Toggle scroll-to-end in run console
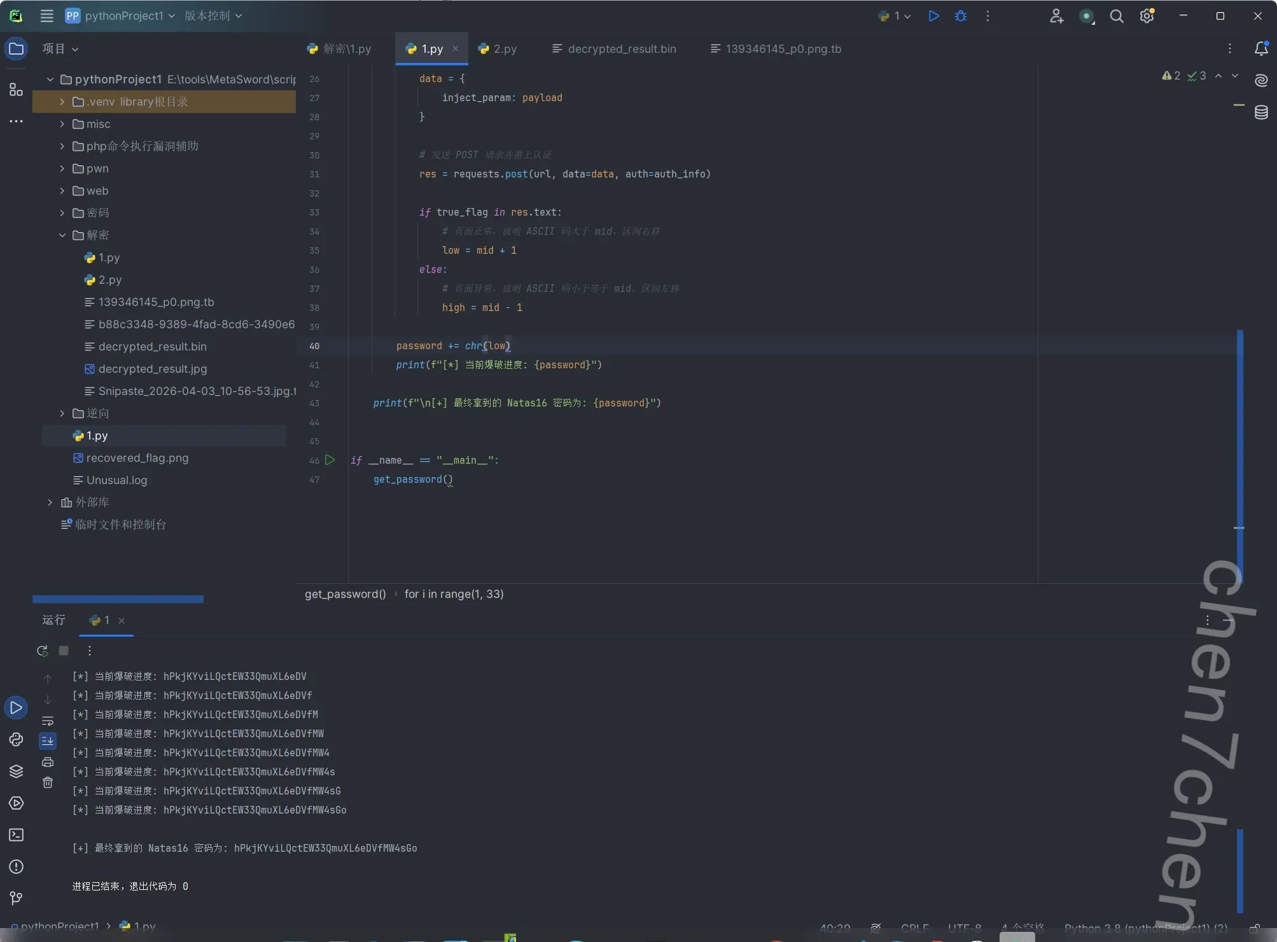 click(48, 741)
